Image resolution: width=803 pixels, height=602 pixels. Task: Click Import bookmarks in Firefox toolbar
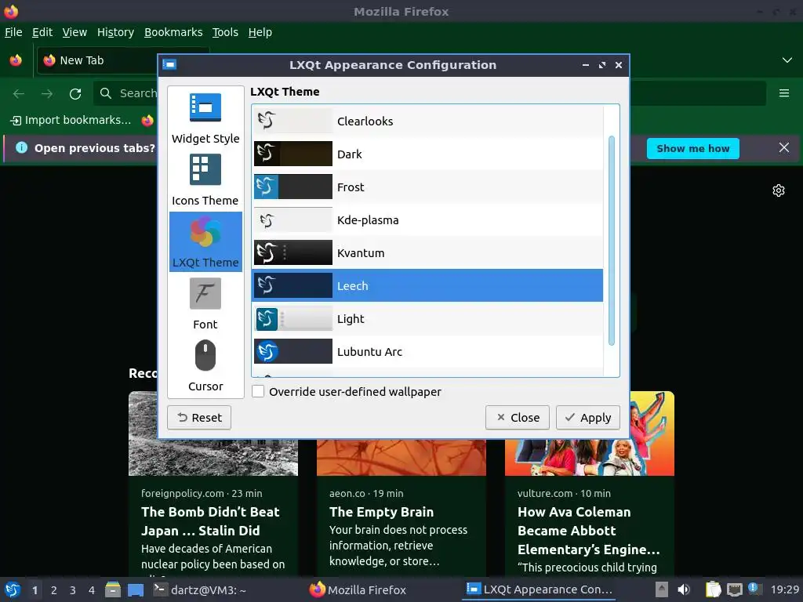pos(71,120)
